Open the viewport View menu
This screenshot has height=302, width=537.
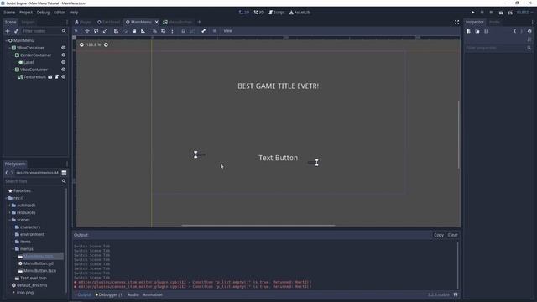coord(228,31)
